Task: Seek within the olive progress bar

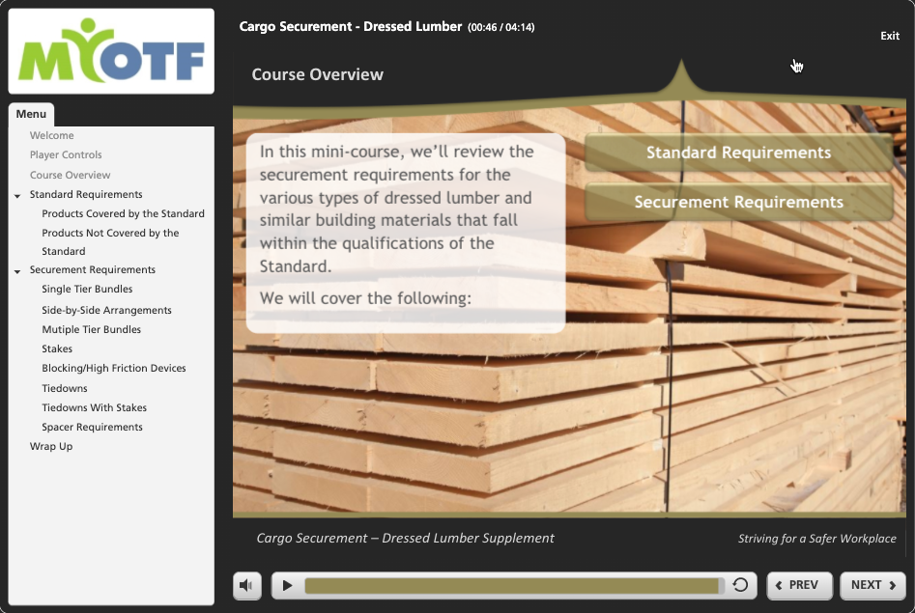Action: [514, 586]
